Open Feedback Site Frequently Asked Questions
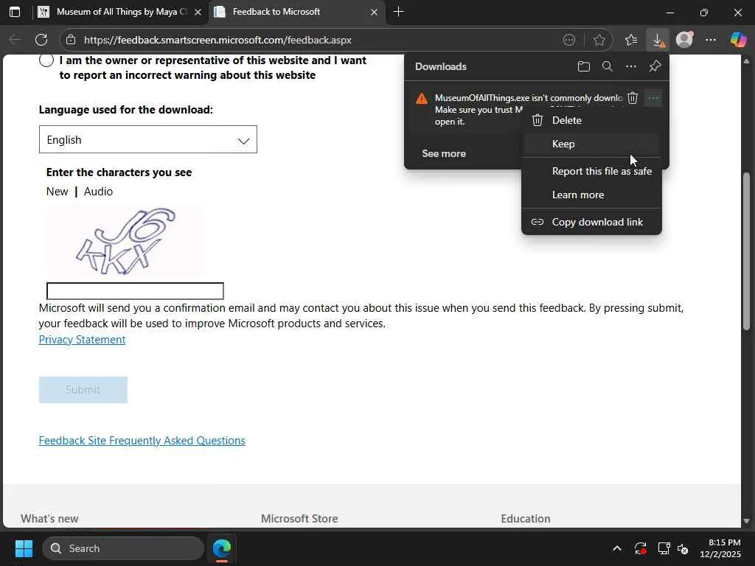 click(142, 441)
